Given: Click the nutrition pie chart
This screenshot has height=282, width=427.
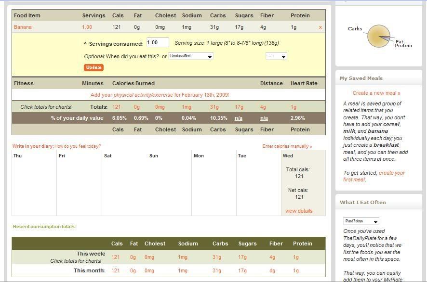Looking at the screenshot, I should click(379, 36).
